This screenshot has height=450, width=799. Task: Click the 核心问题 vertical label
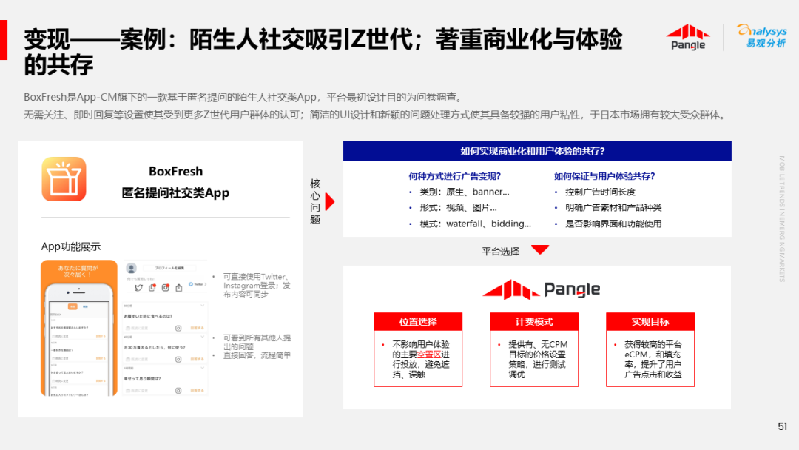point(315,202)
